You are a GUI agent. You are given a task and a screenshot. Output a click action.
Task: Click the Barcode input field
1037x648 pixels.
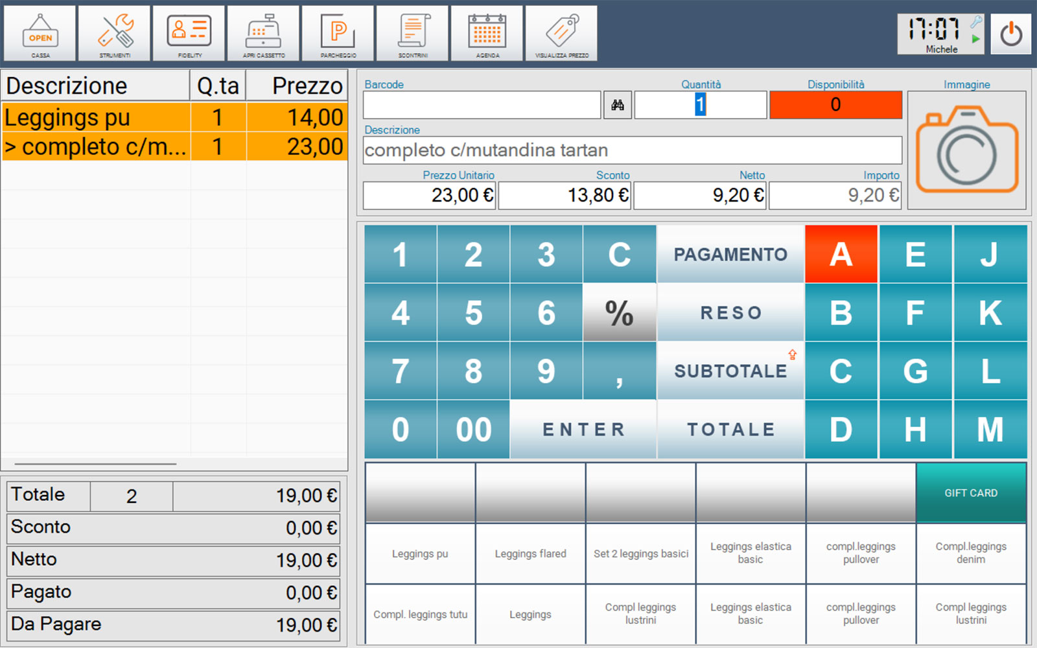pyautogui.click(x=482, y=105)
